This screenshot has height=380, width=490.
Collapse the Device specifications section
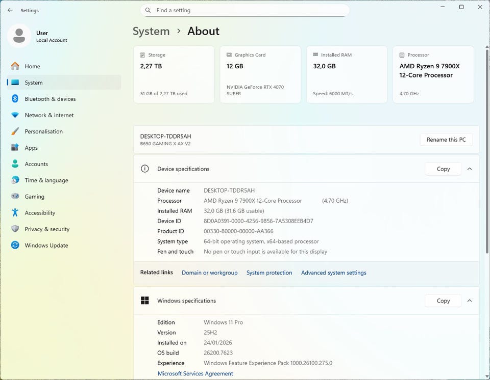pyautogui.click(x=470, y=169)
